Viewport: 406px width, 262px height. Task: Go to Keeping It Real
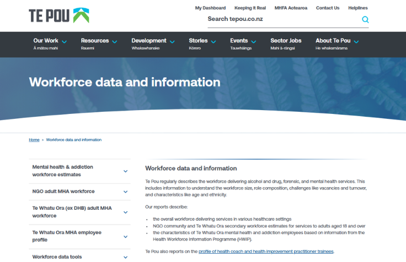[x=250, y=8]
